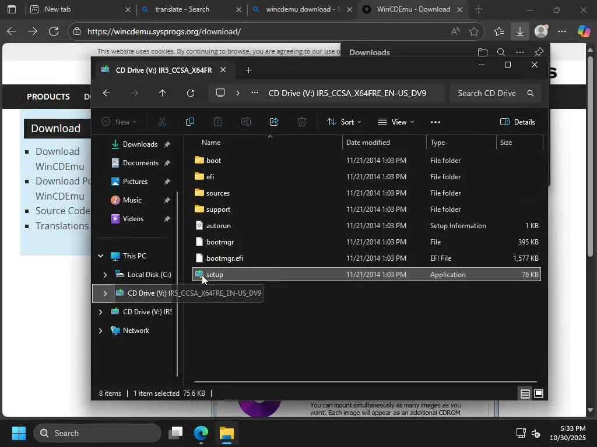Open Copilot icon in Edge toolbar

point(583,31)
